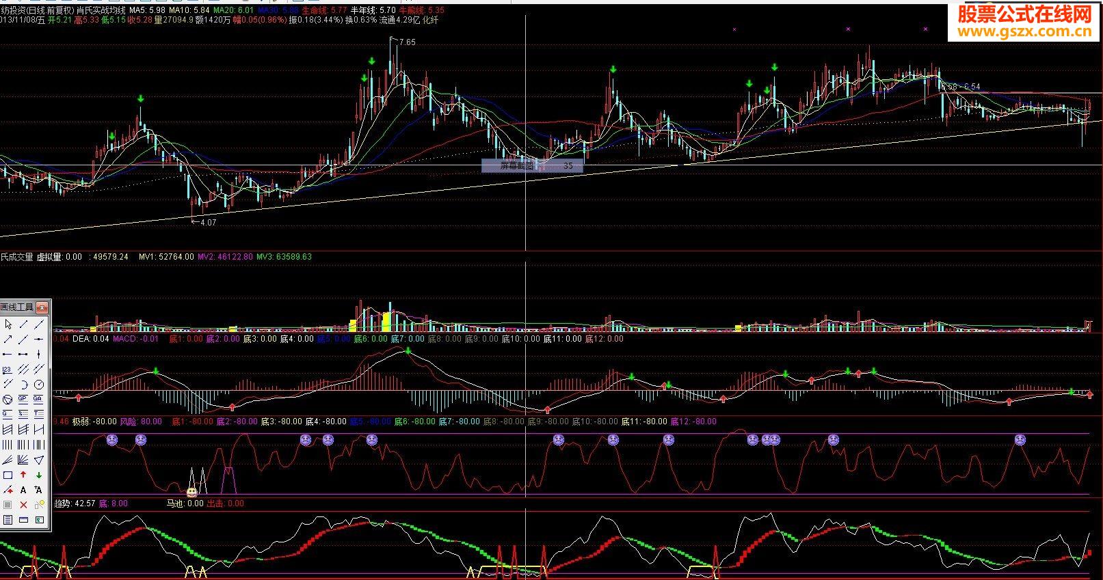Choose the green down-arrow marker tool
Image resolution: width=1103 pixels, height=580 pixels.
tap(39, 474)
